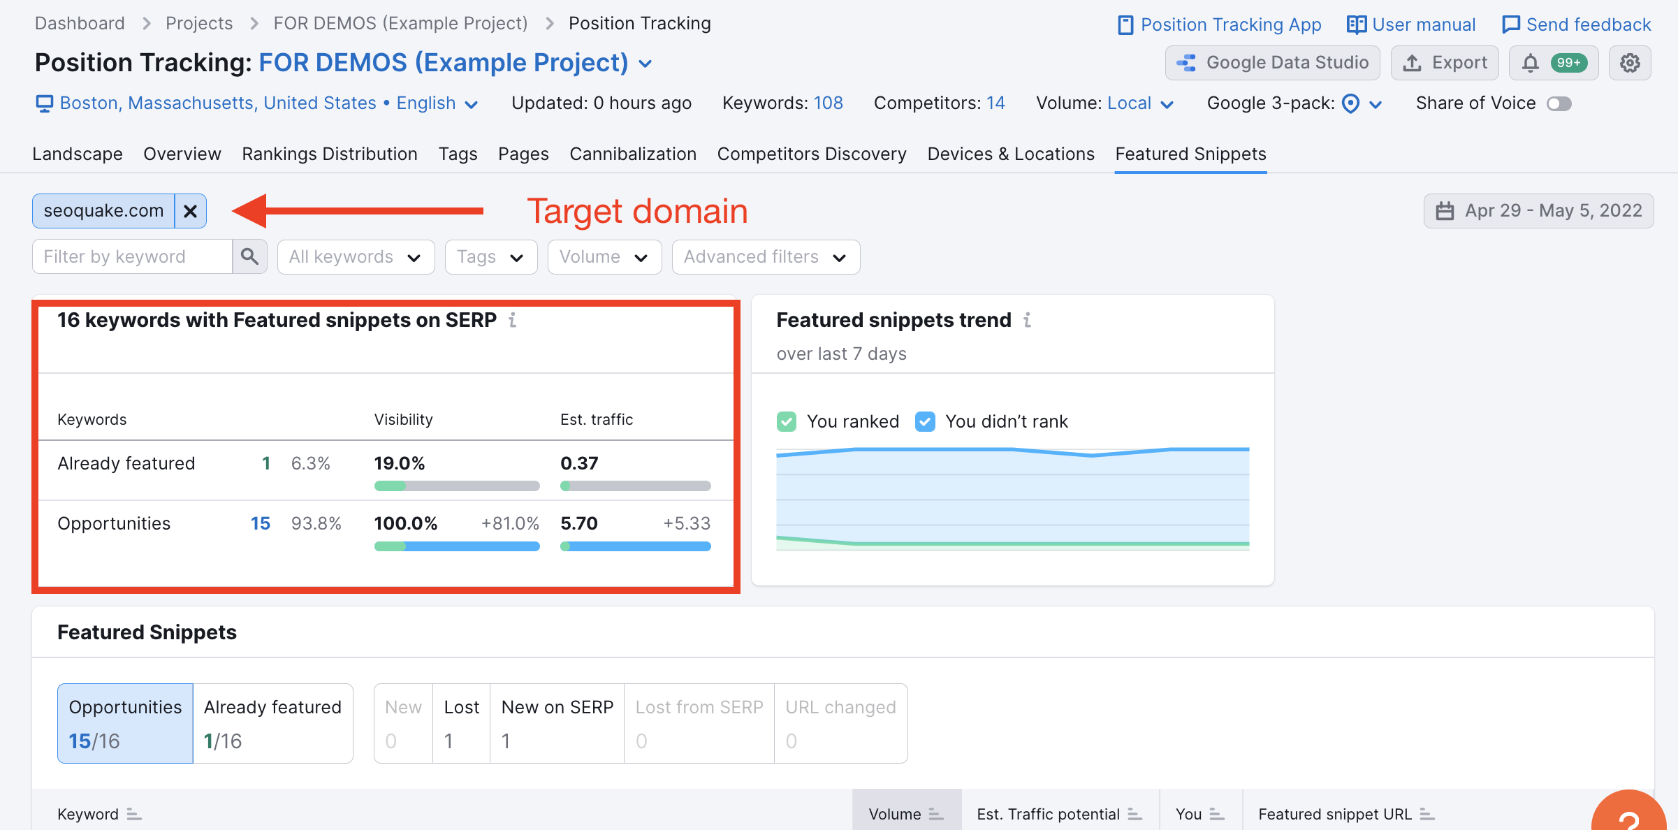Click the Google Data Studio button
Screen dimensions: 1678x830
[1273, 63]
